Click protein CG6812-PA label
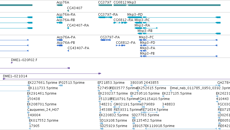This screenshot has width=230, height=130. [126, 43]
